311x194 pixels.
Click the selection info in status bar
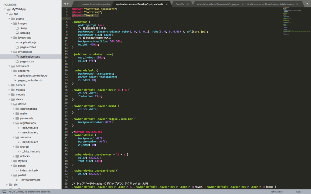(29, 192)
